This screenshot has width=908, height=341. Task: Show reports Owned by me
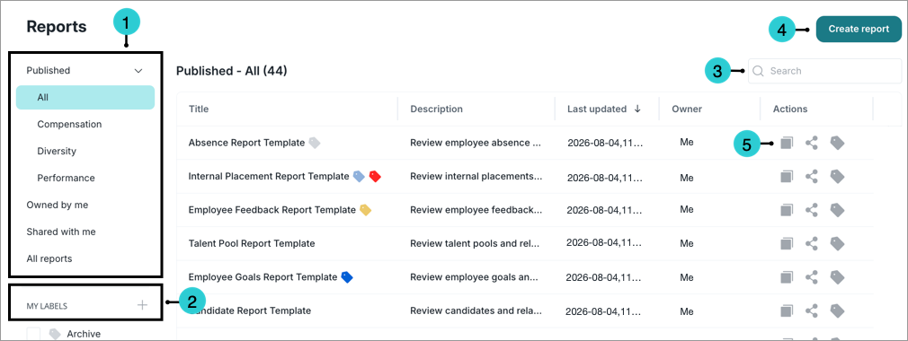pyautogui.click(x=58, y=205)
